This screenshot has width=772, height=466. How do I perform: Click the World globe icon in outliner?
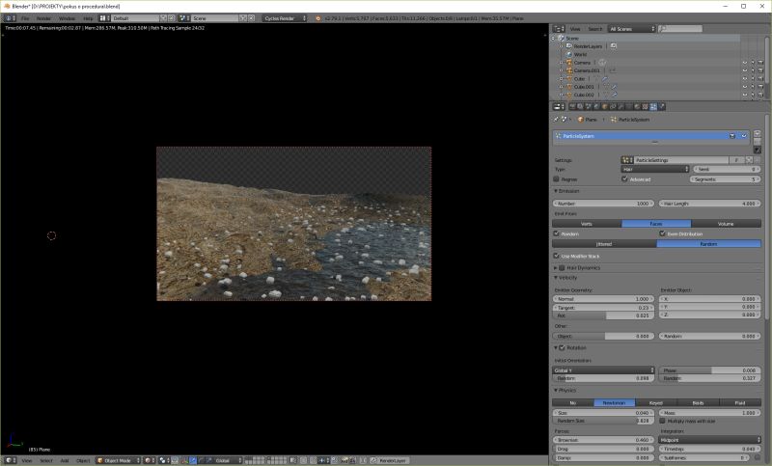tap(569, 54)
